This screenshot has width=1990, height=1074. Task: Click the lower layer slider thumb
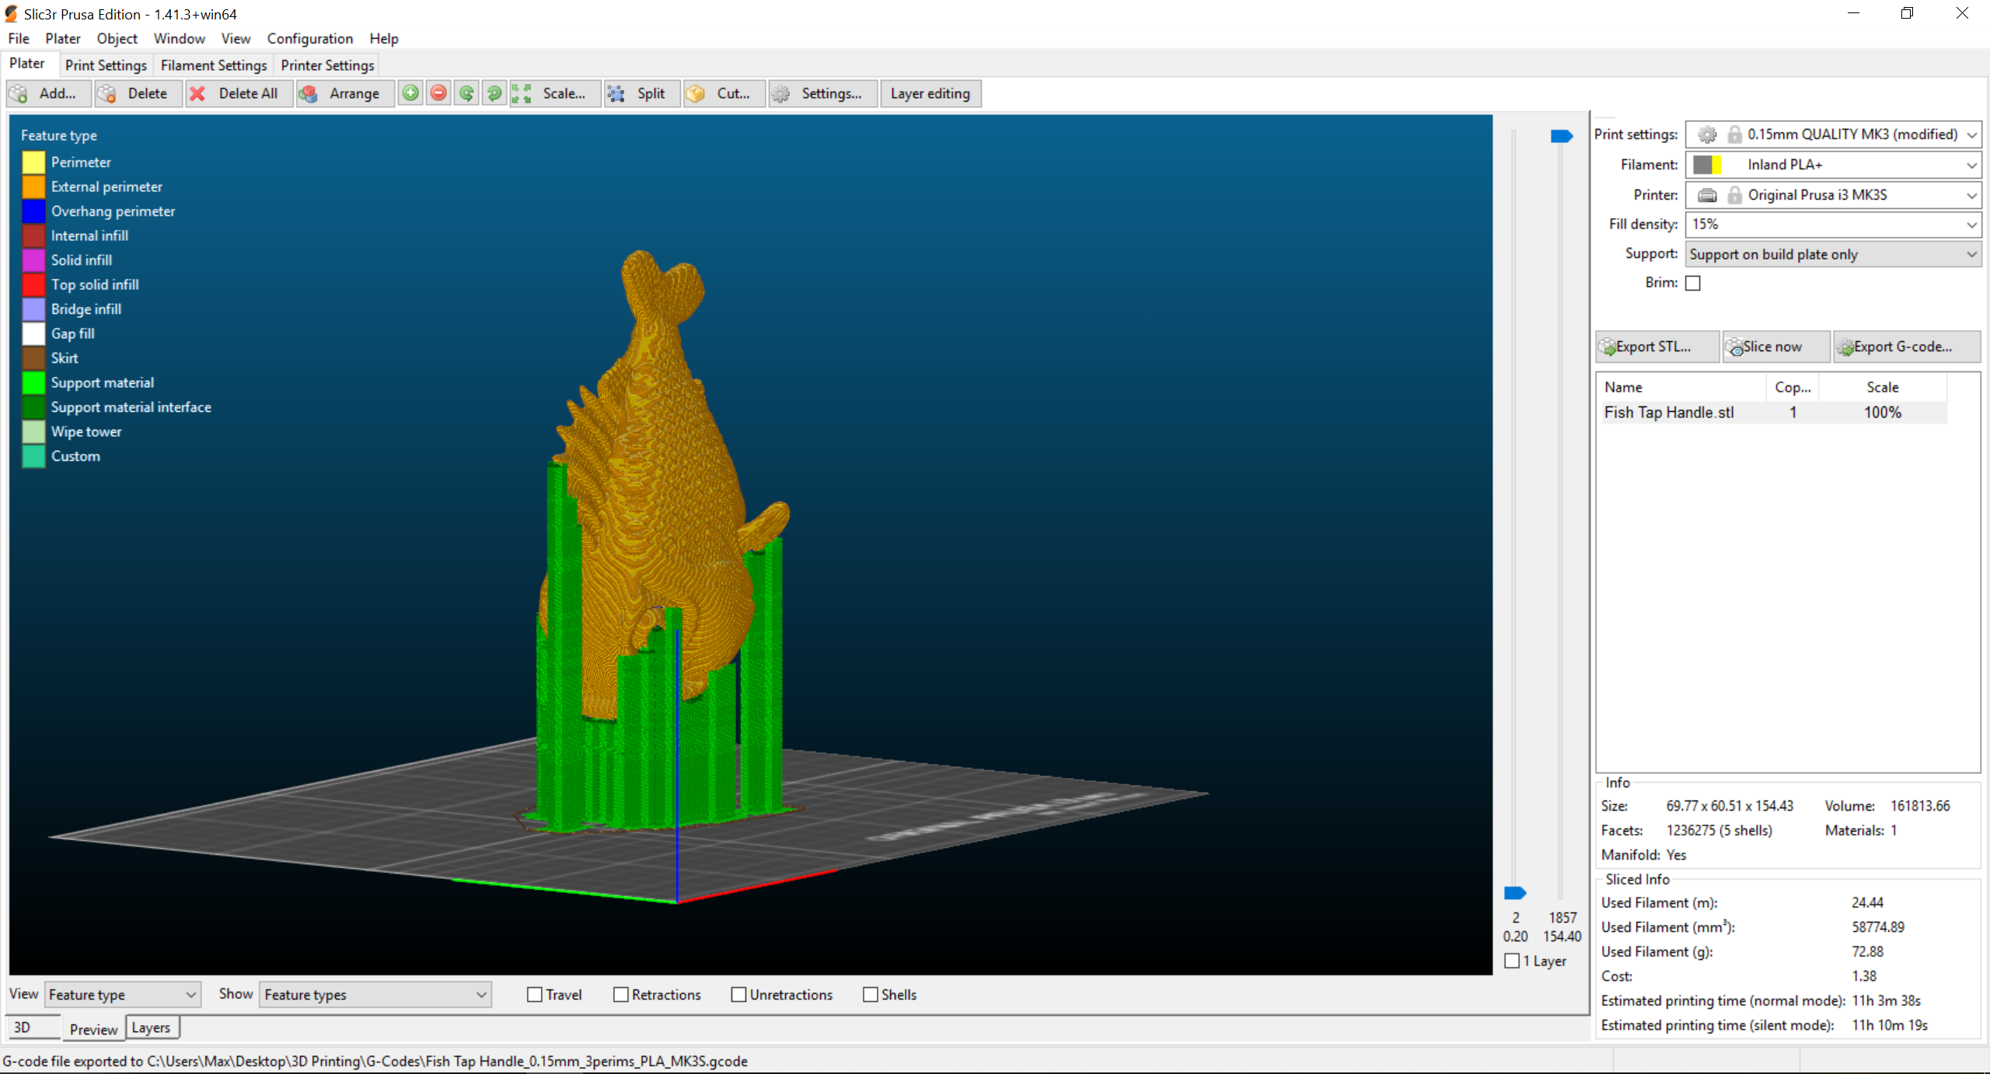(x=1515, y=893)
